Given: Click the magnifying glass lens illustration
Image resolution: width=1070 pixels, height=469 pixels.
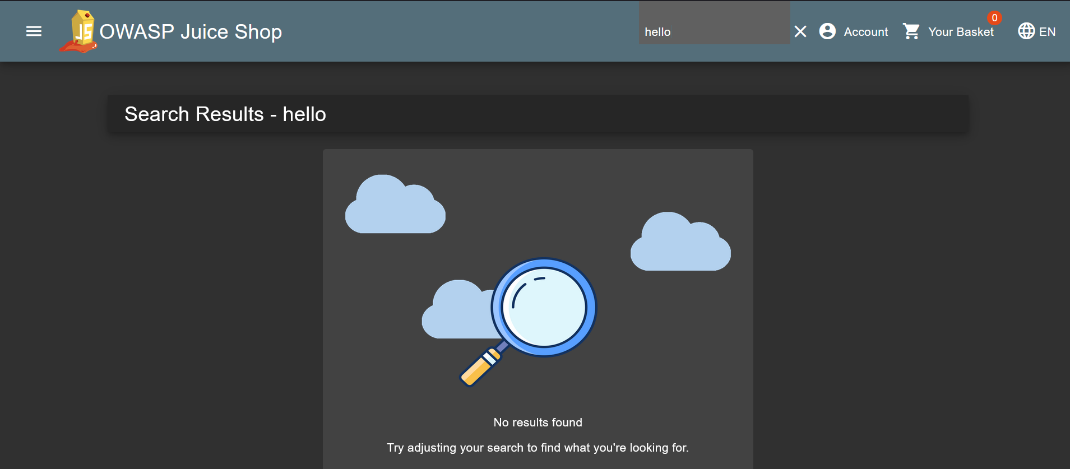Looking at the screenshot, I should pos(544,307).
